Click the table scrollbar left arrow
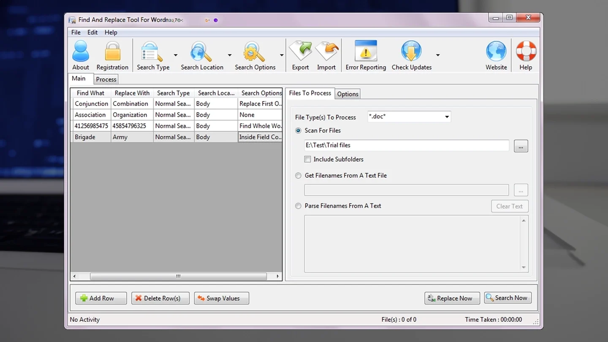The width and height of the screenshot is (608, 342). coord(75,277)
